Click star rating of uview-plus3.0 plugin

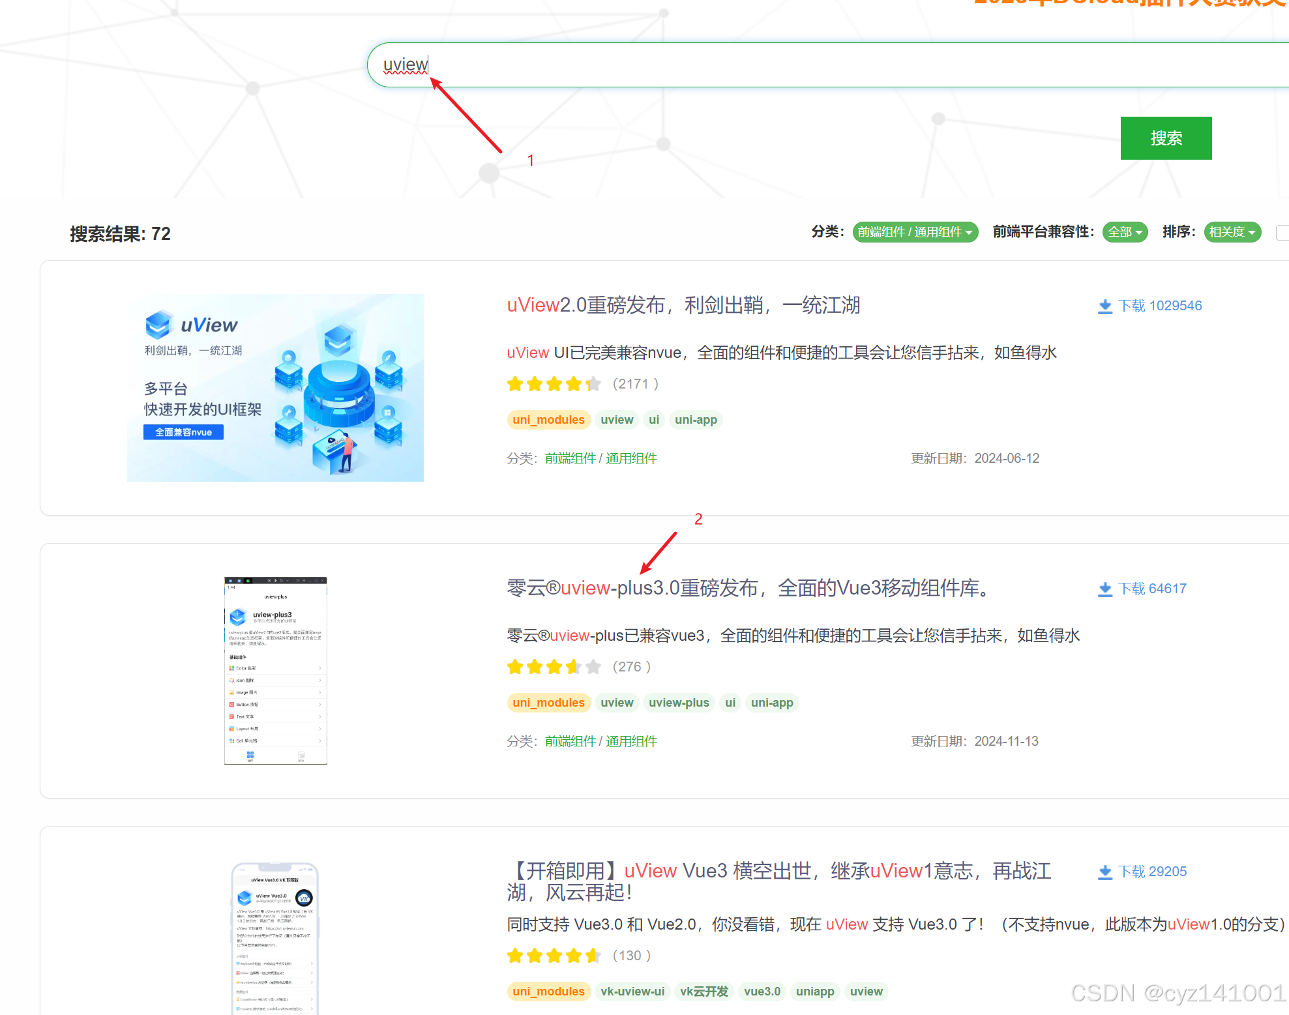pyautogui.click(x=554, y=667)
